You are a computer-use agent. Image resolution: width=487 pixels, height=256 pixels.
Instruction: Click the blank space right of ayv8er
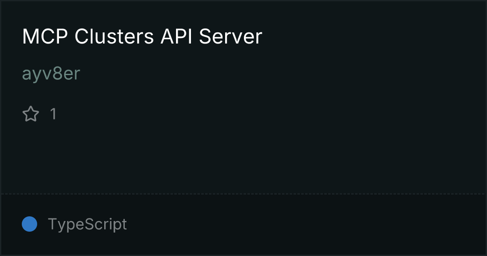click(279, 74)
